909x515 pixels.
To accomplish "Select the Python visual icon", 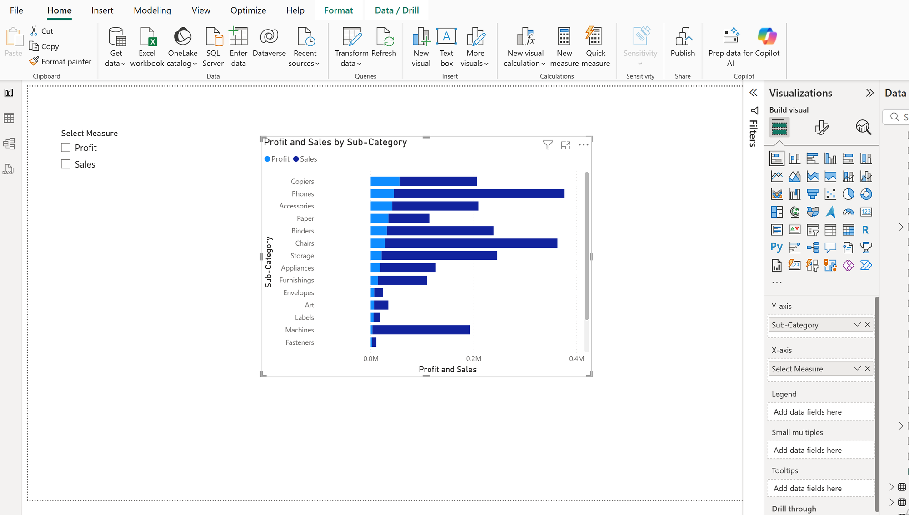I will [776, 248].
